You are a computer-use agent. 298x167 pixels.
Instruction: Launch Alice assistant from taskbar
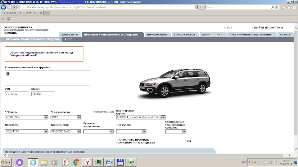(x=20, y=162)
